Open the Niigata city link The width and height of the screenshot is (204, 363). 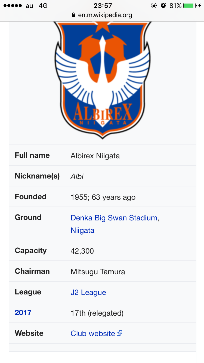pos(82,230)
